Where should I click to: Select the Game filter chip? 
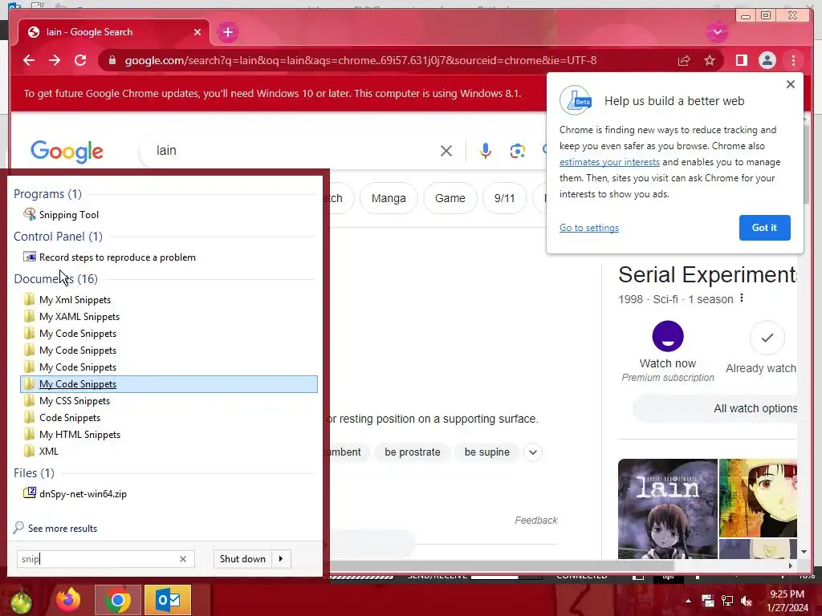tap(450, 199)
